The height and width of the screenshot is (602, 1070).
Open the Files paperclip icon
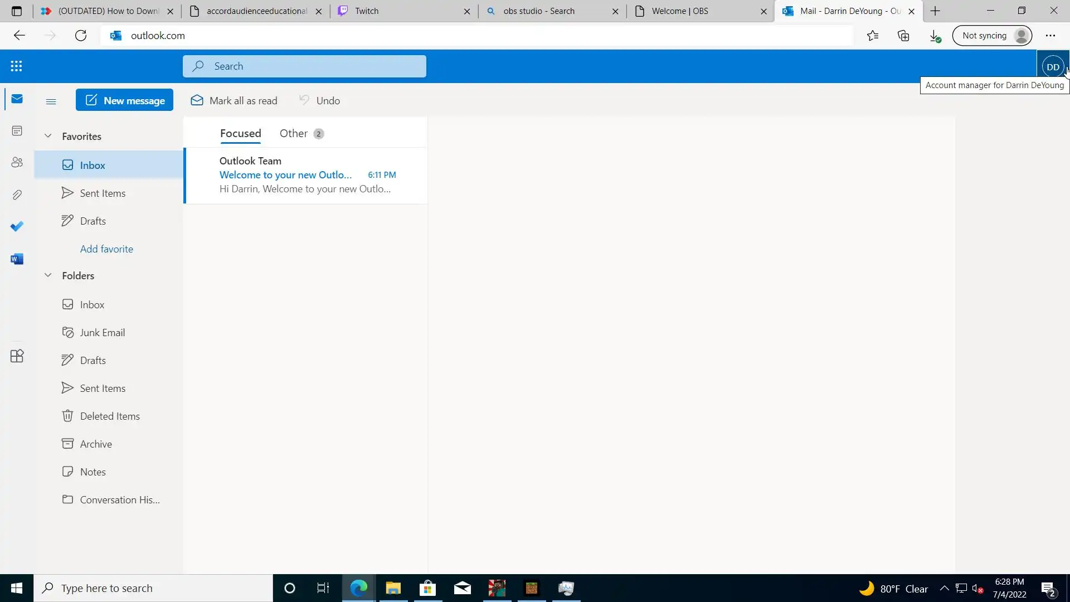click(x=17, y=195)
